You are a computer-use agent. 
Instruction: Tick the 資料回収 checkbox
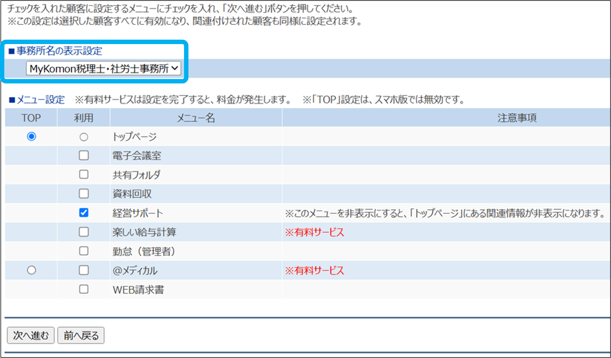tap(84, 194)
